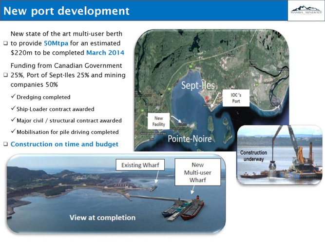The height and width of the screenshot is (244, 325).
Task: Click the red location pin on the map
Action: (207, 99)
